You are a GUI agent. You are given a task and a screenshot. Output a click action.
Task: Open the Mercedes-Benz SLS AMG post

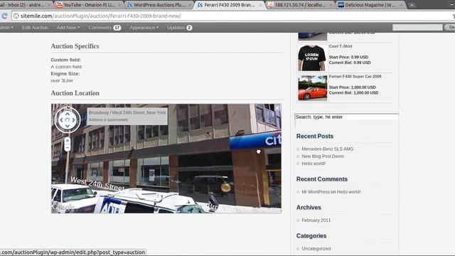point(327,149)
